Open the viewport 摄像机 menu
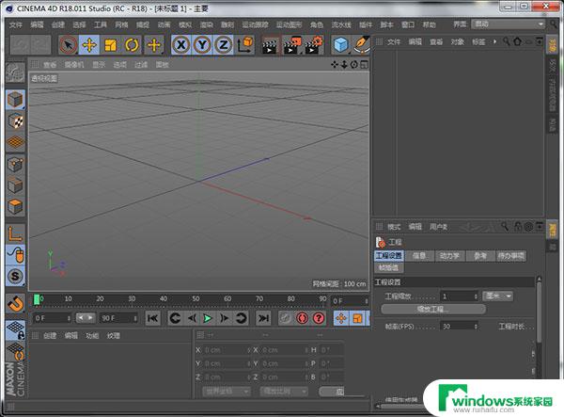 pos(74,64)
